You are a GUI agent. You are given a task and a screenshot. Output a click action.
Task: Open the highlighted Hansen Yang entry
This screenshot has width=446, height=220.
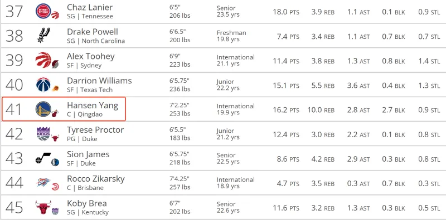64,109
